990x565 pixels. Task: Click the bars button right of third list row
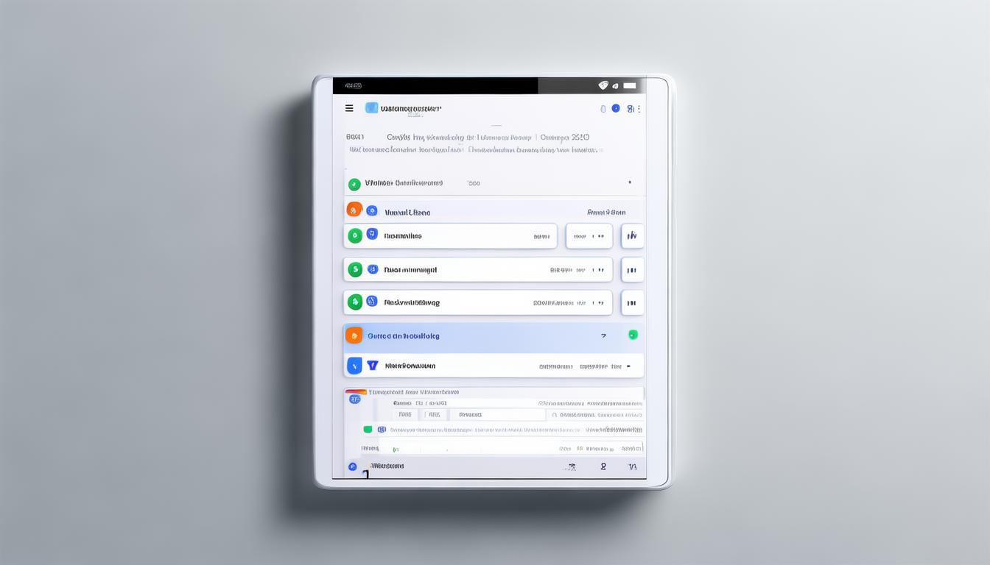coord(632,236)
